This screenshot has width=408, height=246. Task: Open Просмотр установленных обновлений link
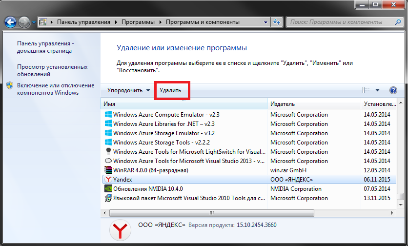coord(52,71)
